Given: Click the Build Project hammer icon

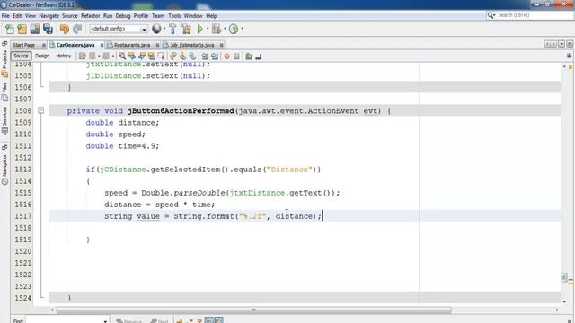Looking at the screenshot, I should (172, 29).
